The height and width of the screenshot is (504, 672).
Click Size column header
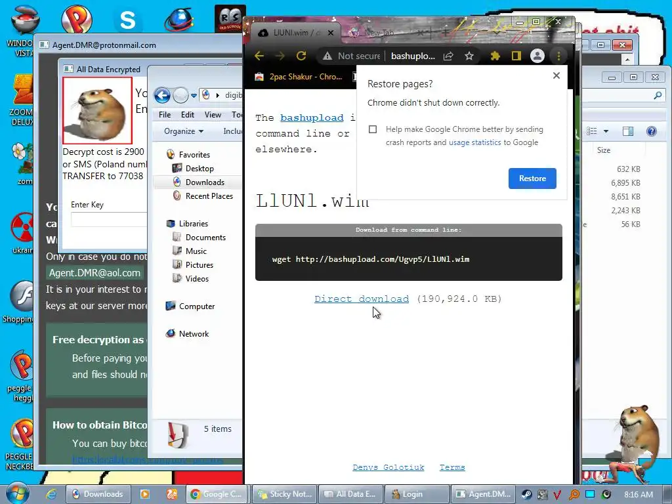tap(604, 150)
